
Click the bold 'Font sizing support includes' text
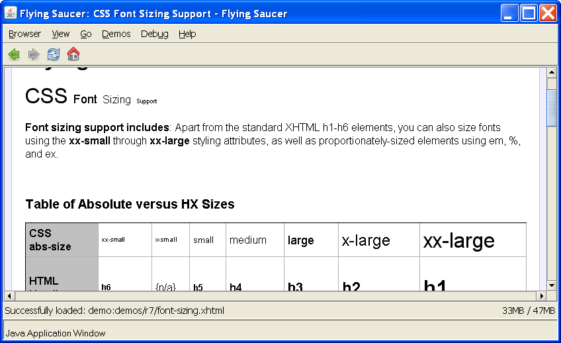pos(97,127)
